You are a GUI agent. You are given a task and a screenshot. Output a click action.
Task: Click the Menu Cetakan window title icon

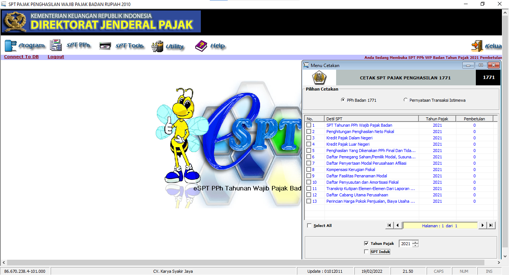click(x=306, y=65)
